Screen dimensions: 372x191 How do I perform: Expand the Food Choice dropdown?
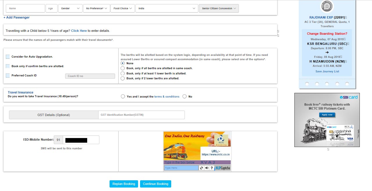[122, 8]
